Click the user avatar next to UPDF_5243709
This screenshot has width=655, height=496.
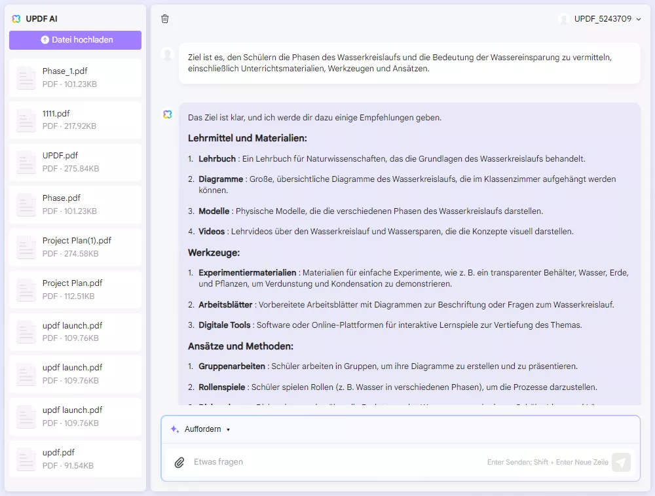(x=563, y=19)
